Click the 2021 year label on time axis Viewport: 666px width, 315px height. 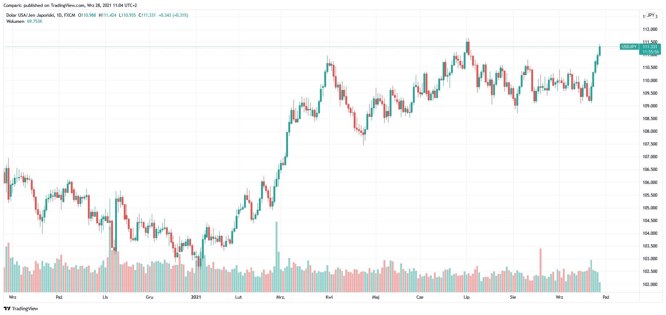[x=196, y=297]
